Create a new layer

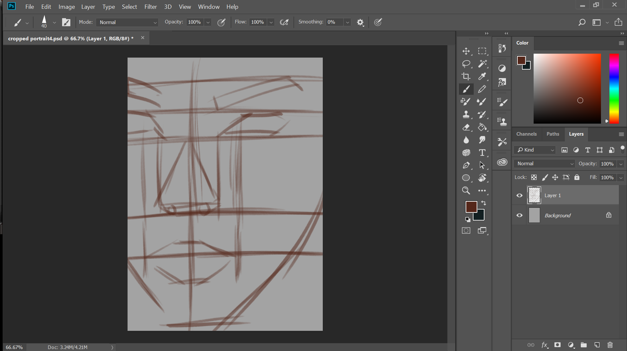[597, 345]
